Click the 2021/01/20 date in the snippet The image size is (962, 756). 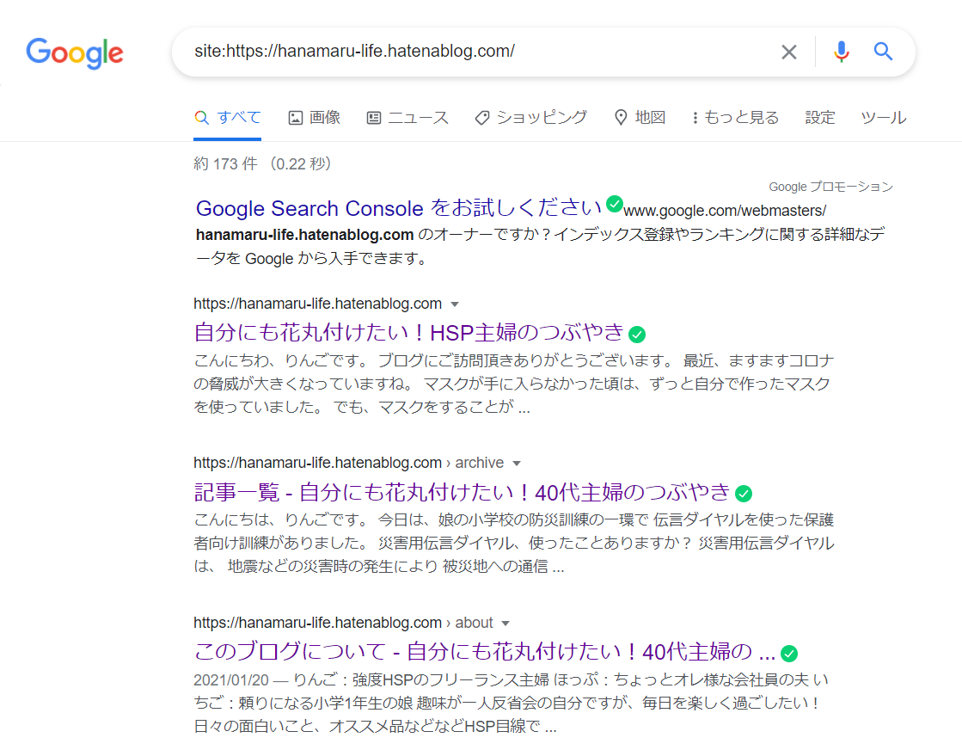(231, 680)
